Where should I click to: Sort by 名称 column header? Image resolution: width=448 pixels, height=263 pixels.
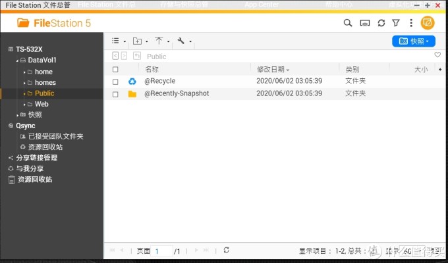(152, 69)
